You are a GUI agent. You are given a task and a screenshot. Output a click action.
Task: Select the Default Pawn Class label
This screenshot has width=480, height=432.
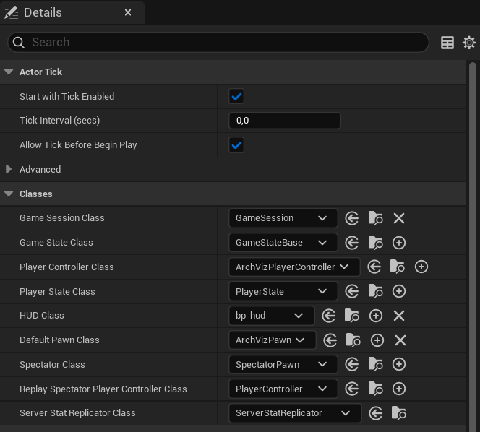coord(59,340)
